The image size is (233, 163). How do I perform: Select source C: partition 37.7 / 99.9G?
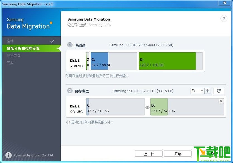[x=114, y=61]
